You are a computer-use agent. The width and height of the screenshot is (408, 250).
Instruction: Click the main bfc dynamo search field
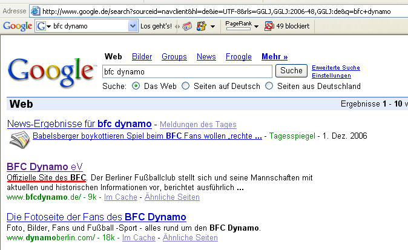187,71
